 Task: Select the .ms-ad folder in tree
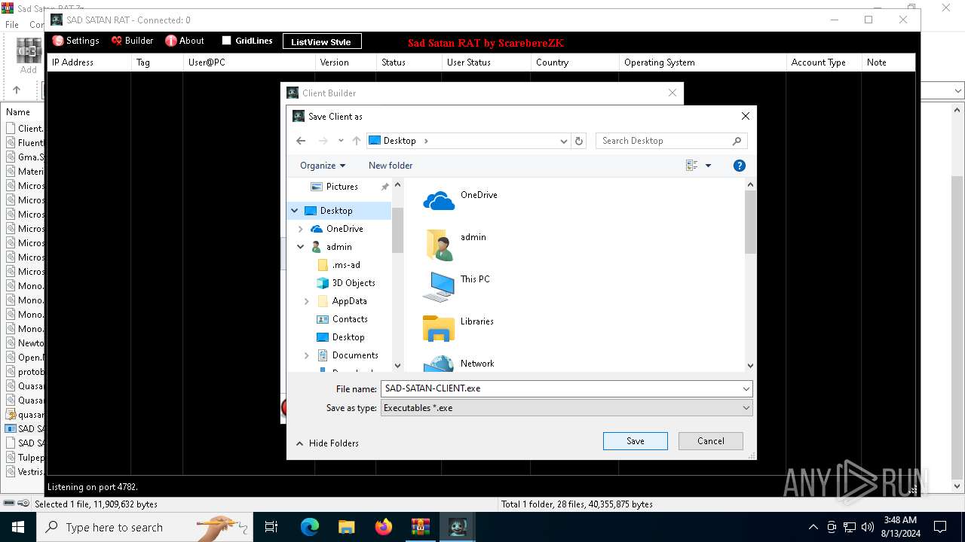click(346, 265)
